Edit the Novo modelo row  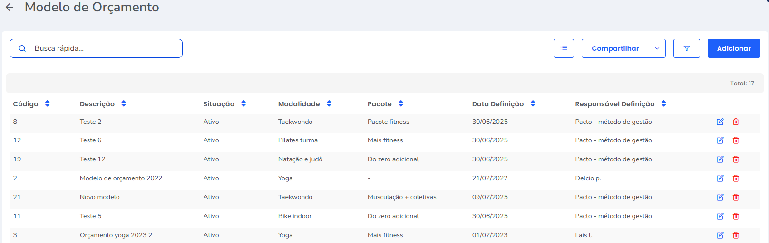(x=720, y=197)
